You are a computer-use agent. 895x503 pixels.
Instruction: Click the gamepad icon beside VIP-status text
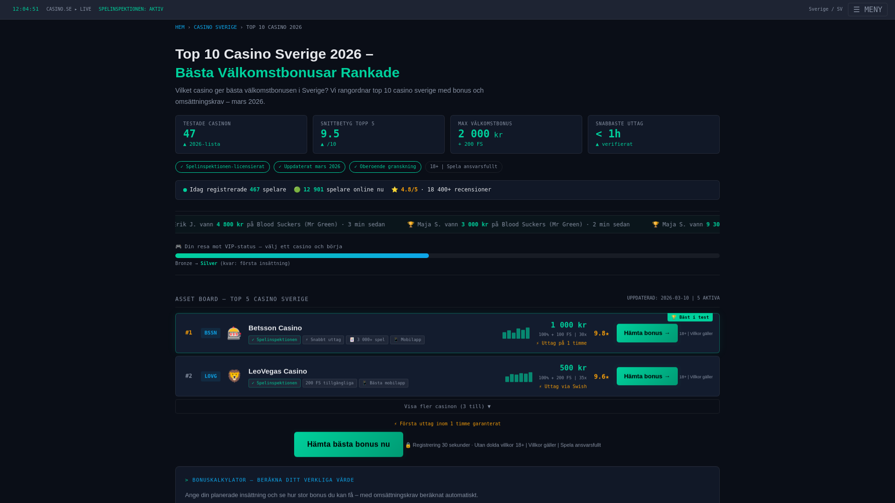pyautogui.click(x=179, y=247)
